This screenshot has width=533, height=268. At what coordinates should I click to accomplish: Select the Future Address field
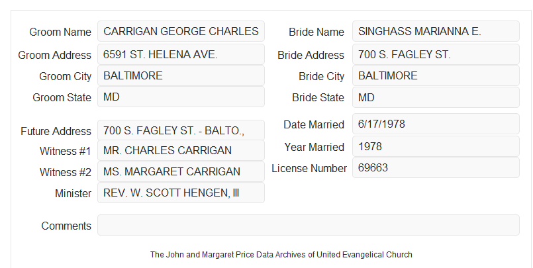pos(181,130)
